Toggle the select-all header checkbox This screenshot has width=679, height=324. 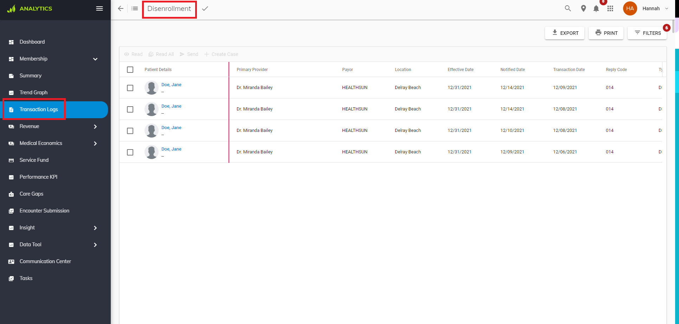[x=130, y=70]
